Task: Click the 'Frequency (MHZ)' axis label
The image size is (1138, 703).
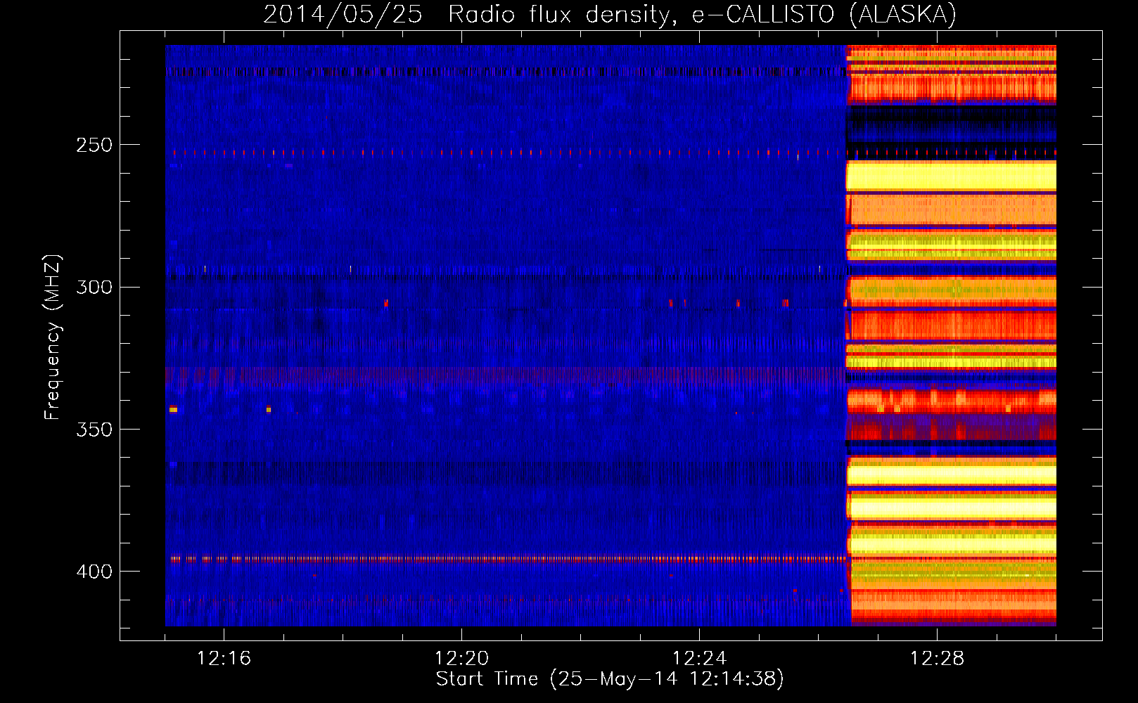Action: point(53,337)
